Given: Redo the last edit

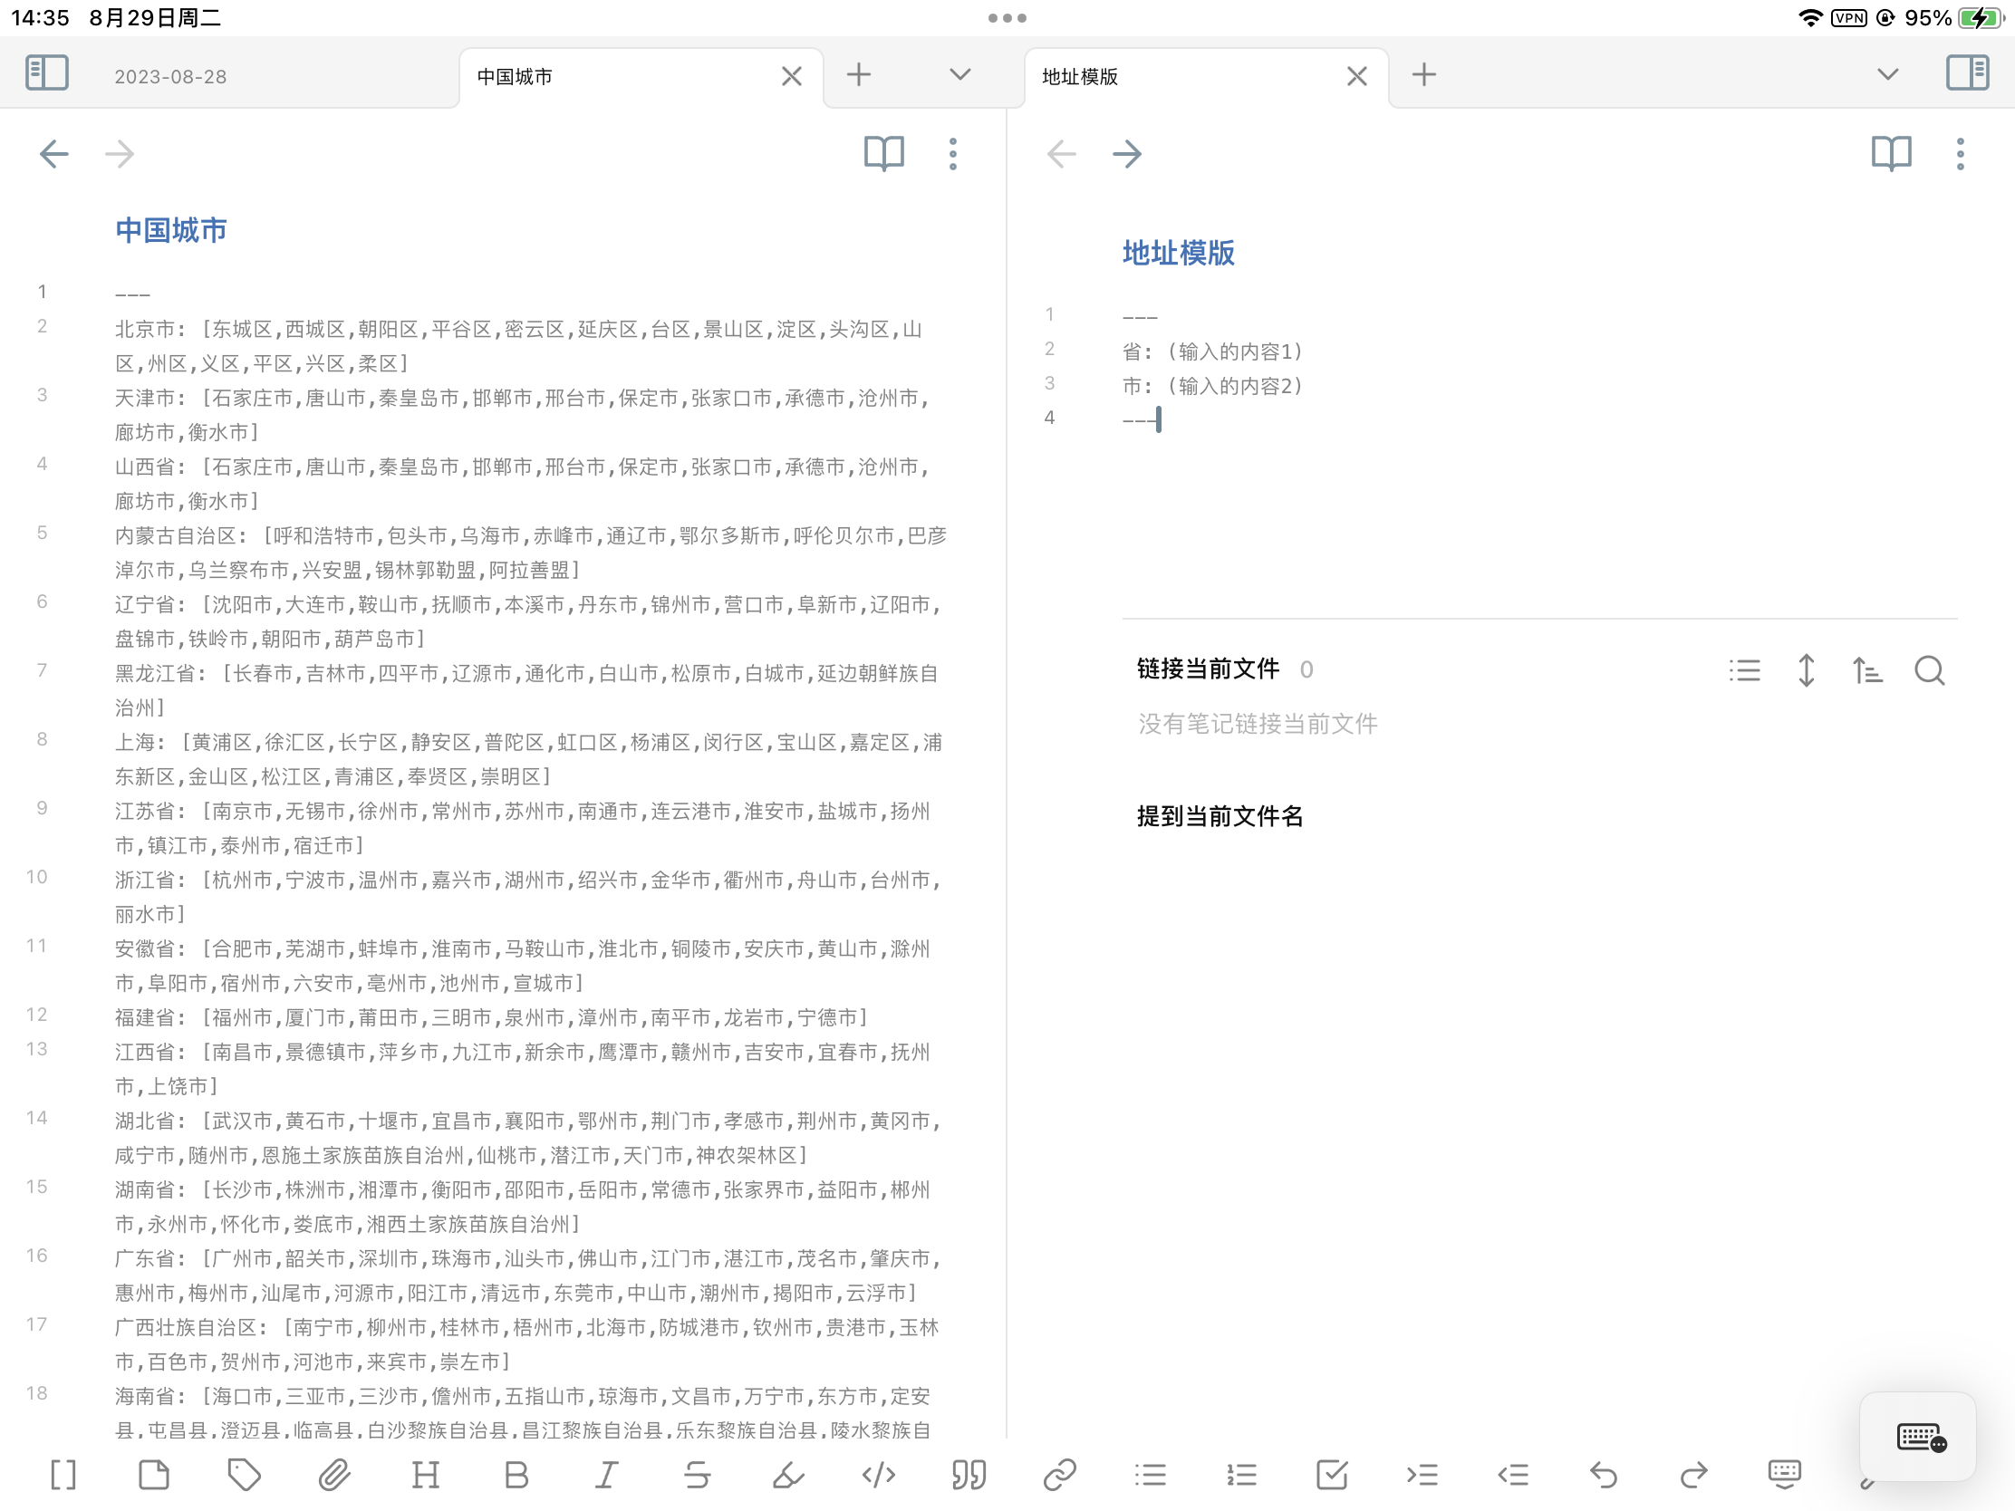Looking at the screenshot, I should 1694,1475.
